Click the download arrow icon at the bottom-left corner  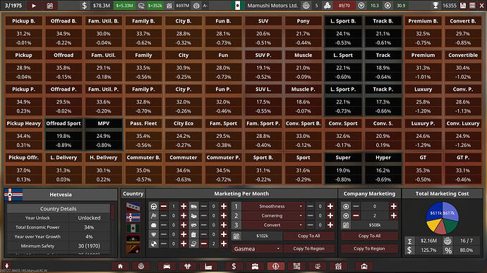click(x=6, y=265)
